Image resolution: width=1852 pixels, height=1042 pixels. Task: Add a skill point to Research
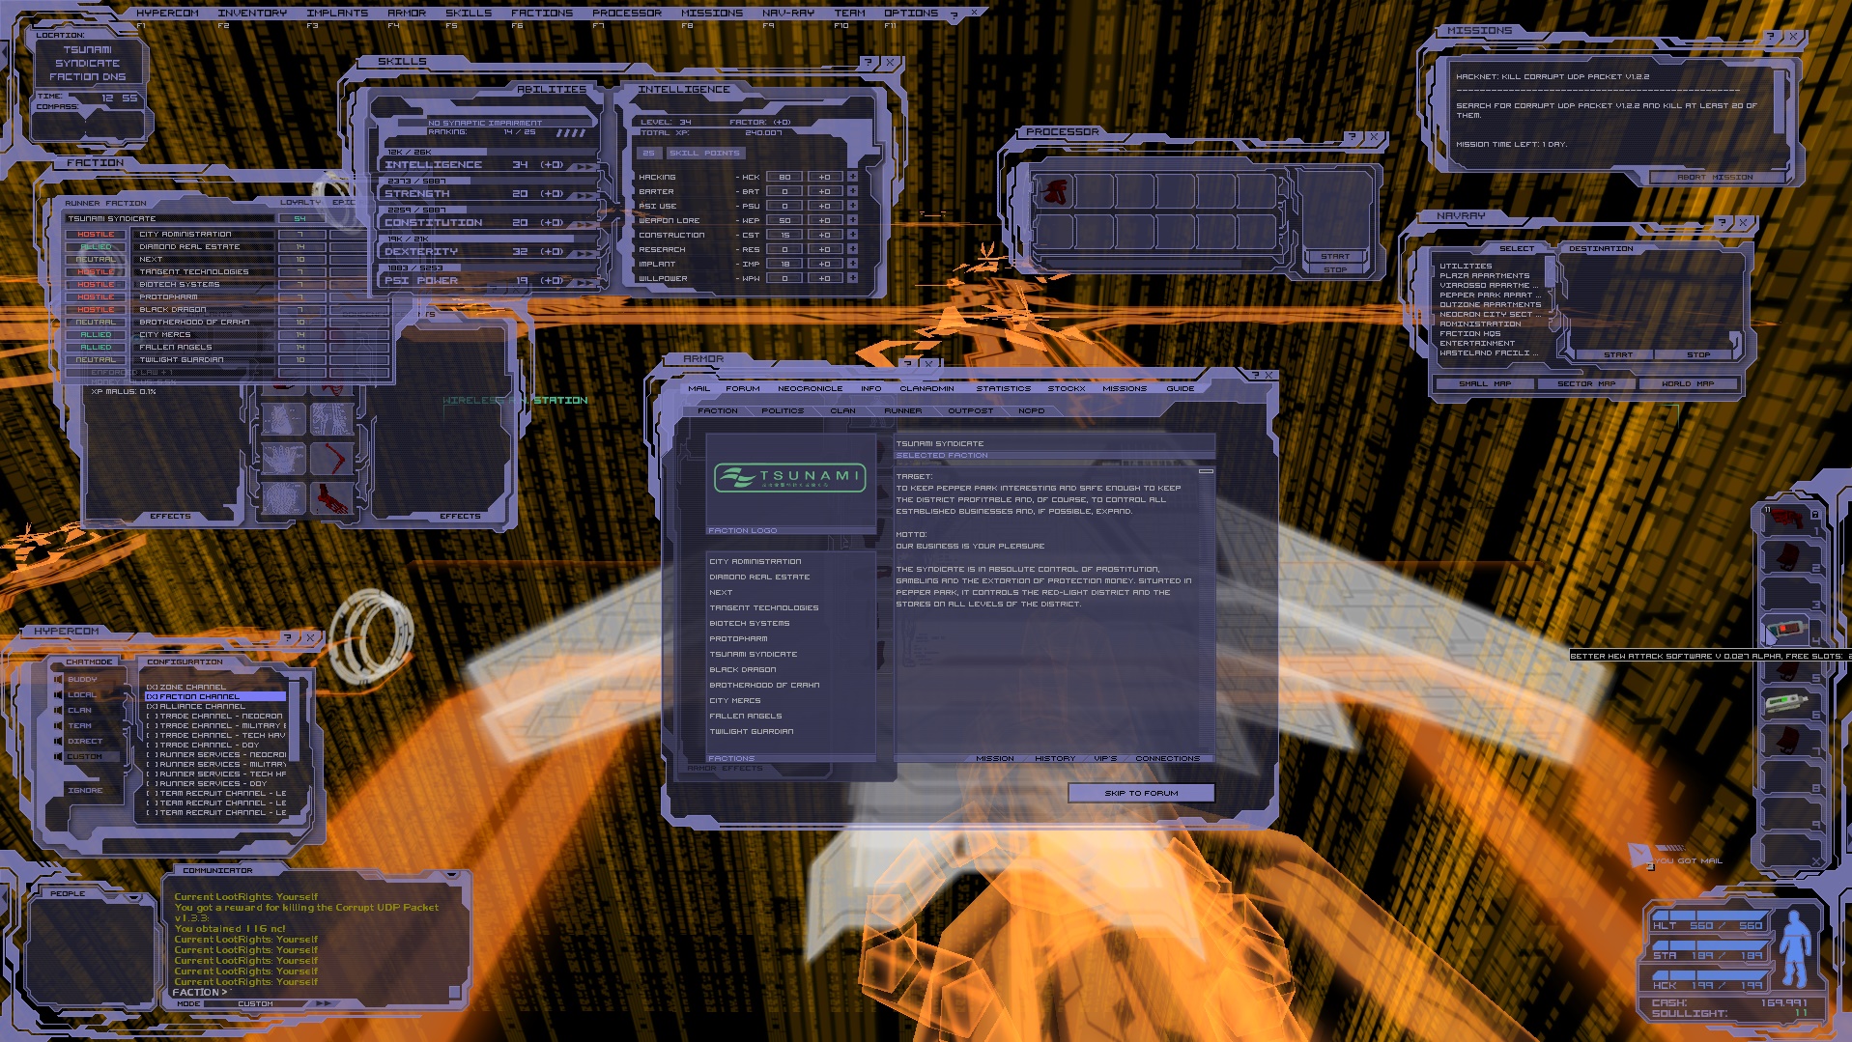pos(852,249)
